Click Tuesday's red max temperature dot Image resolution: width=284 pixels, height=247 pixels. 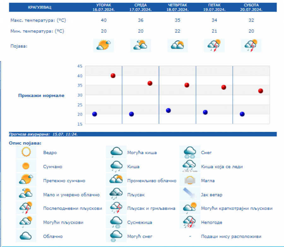pos(113,76)
